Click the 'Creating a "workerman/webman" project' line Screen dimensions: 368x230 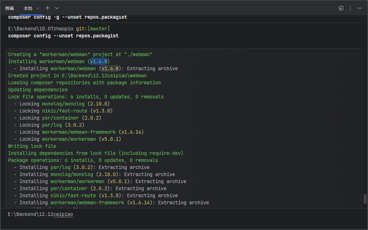click(80, 54)
